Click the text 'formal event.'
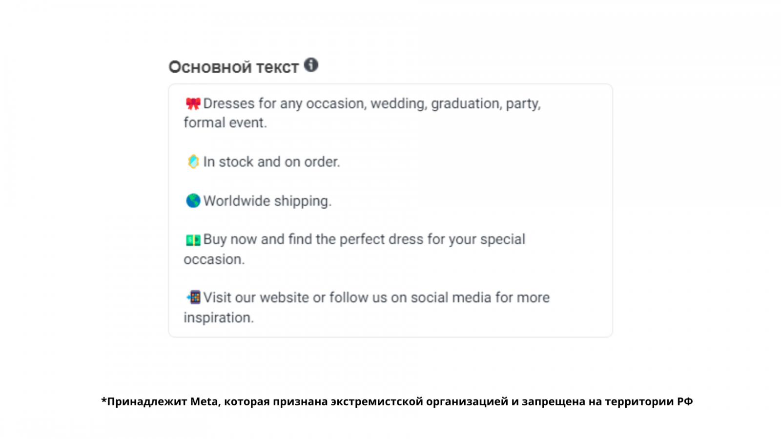The width and height of the screenshot is (781, 439). (225, 122)
